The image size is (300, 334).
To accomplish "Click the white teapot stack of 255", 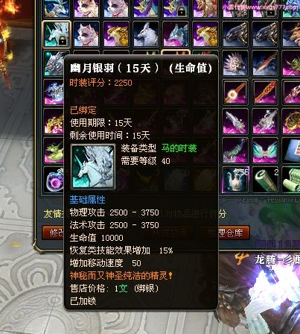I will click(x=235, y=180).
